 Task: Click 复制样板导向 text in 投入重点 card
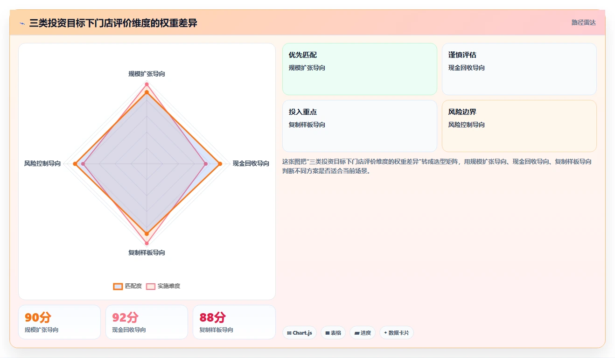click(307, 125)
